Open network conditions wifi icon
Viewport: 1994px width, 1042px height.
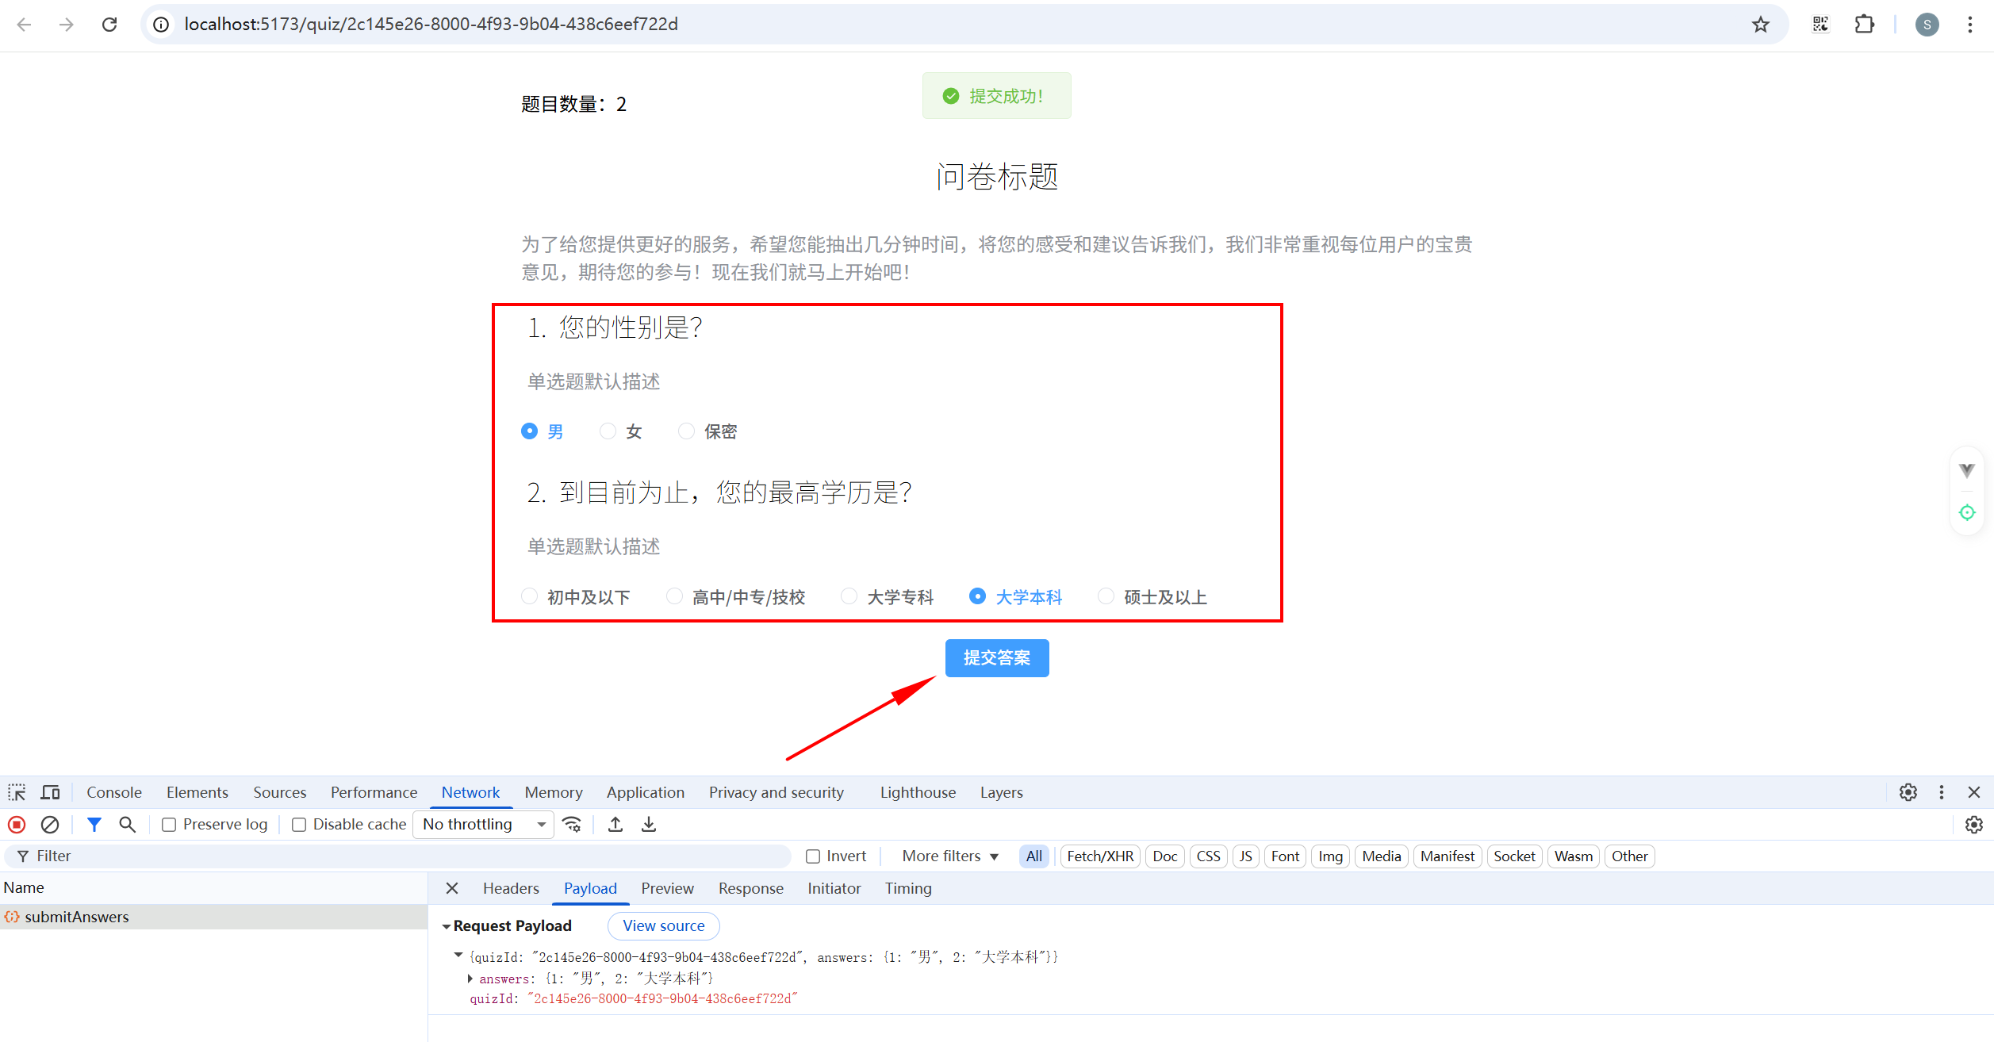[572, 825]
